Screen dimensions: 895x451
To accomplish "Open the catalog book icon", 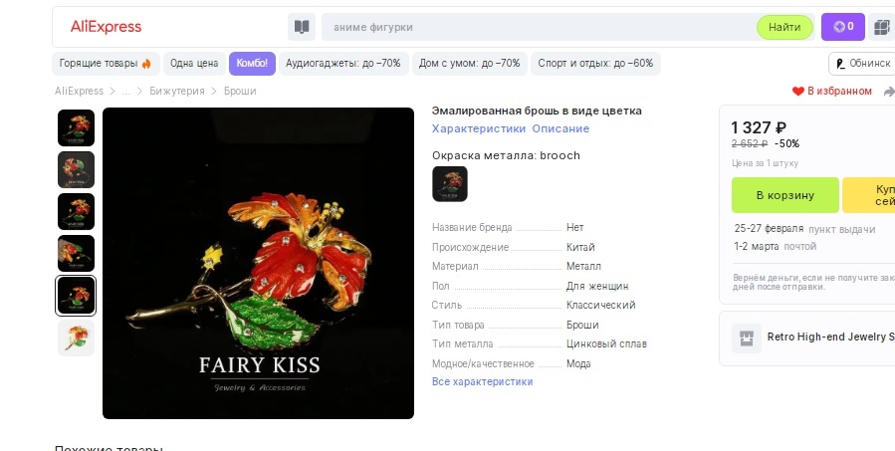I will (x=302, y=27).
